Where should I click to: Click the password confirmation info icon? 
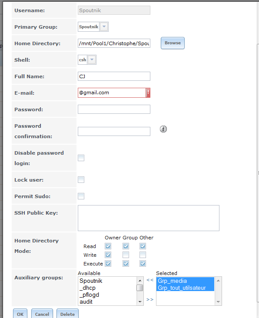coord(163,129)
